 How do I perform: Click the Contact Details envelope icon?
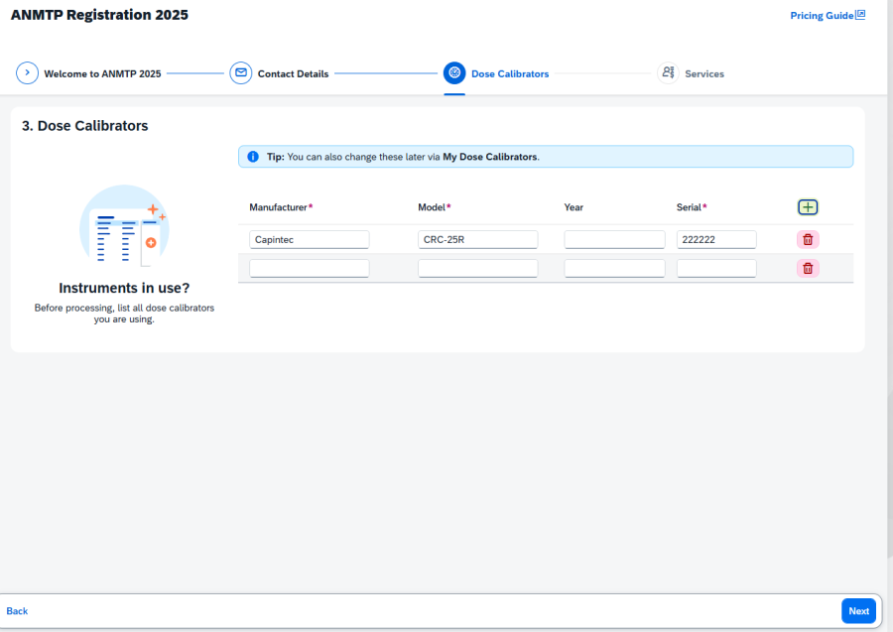click(x=240, y=73)
